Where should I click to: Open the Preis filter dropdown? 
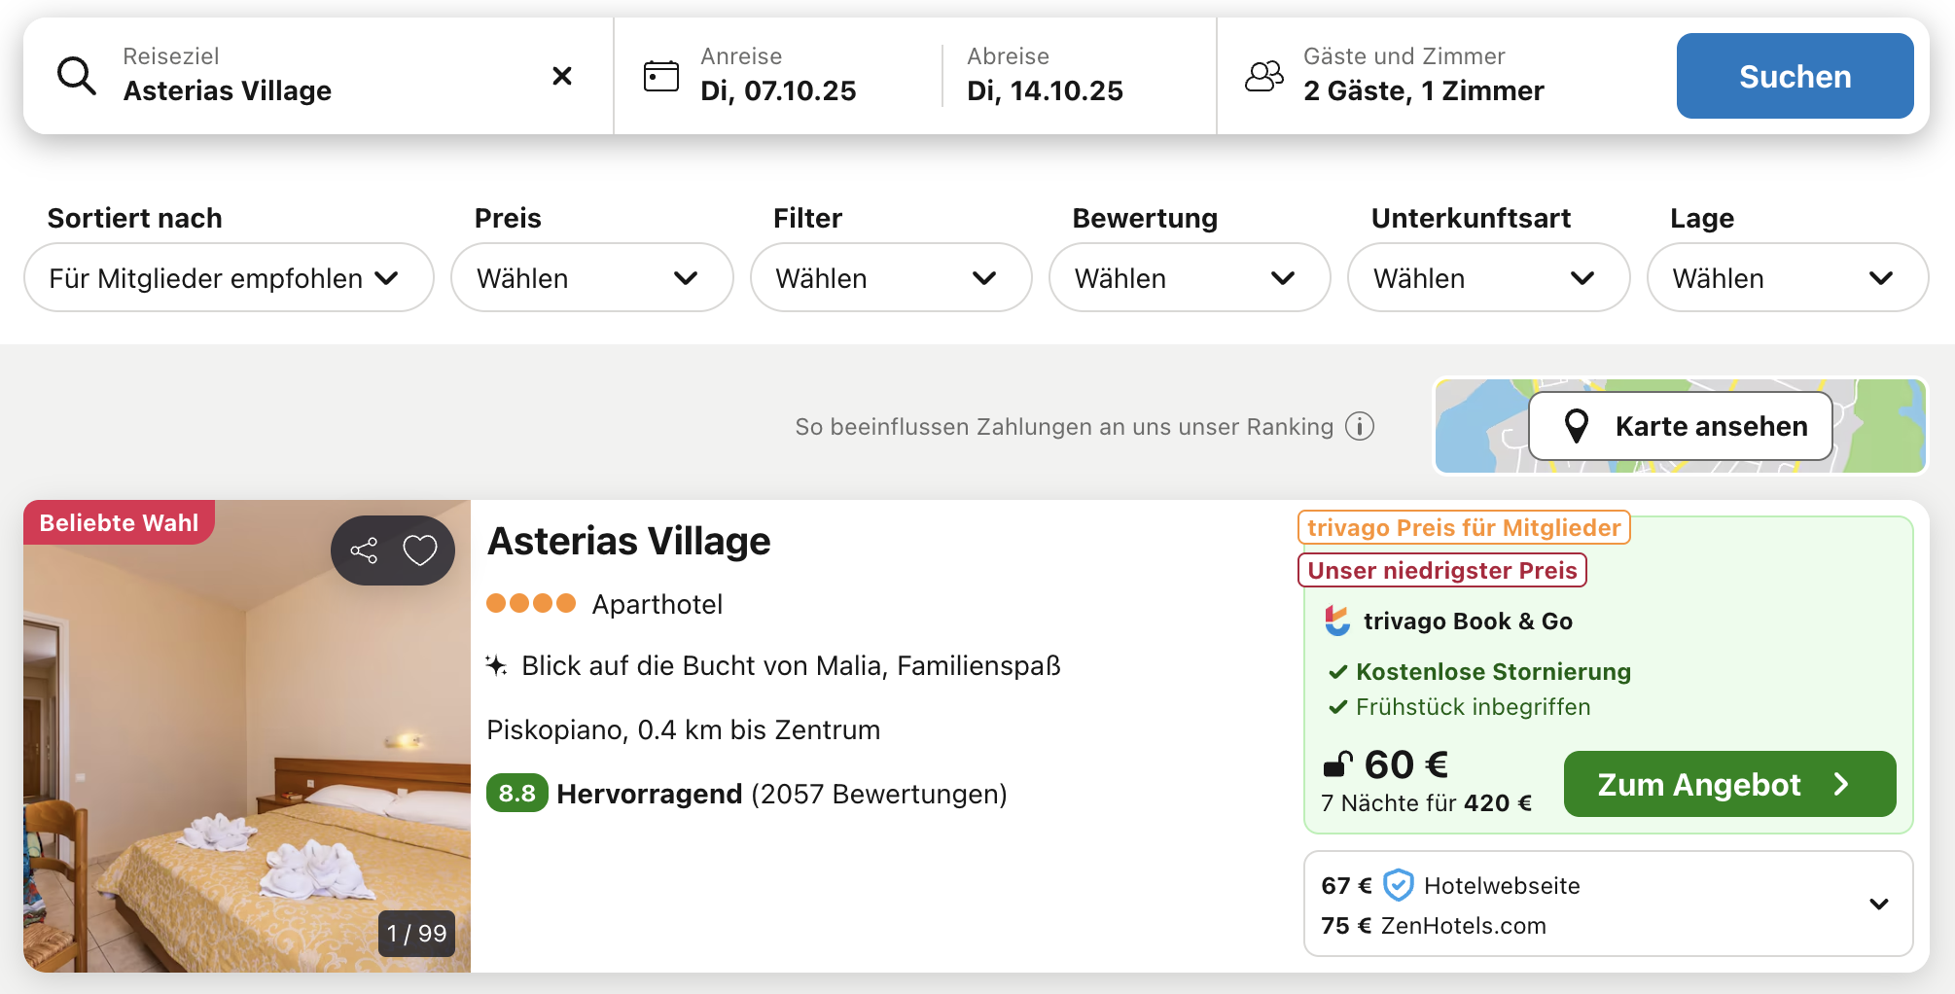point(592,278)
